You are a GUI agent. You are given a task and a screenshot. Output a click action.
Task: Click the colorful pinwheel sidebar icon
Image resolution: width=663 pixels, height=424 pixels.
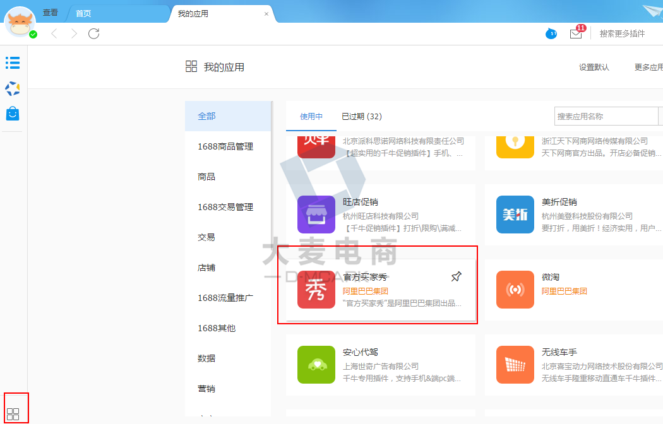click(x=13, y=88)
